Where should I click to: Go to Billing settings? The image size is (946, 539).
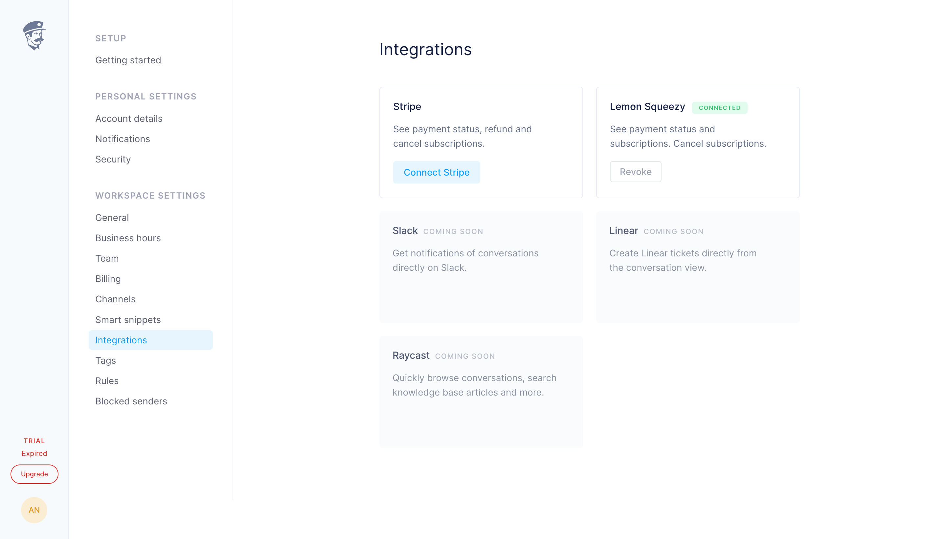point(108,279)
